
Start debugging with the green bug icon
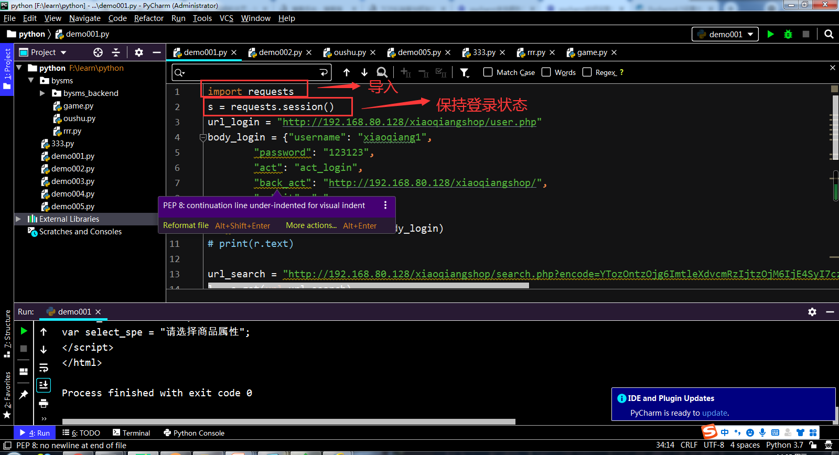tap(788, 34)
